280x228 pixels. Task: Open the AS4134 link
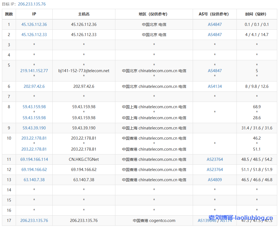click(214, 86)
